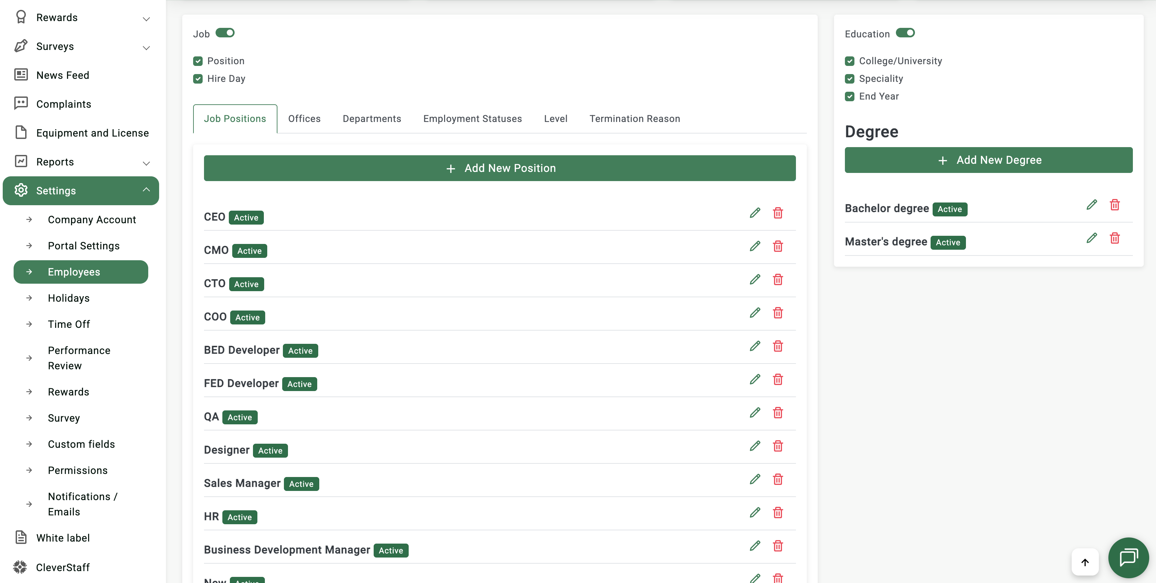Expand the Surveys menu chevron
Viewport: 1156px width, 583px height.
point(146,48)
